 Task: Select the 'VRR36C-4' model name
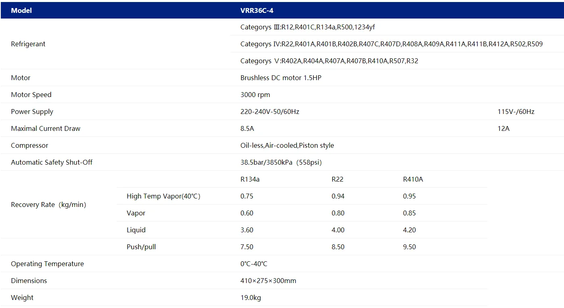[x=257, y=10]
